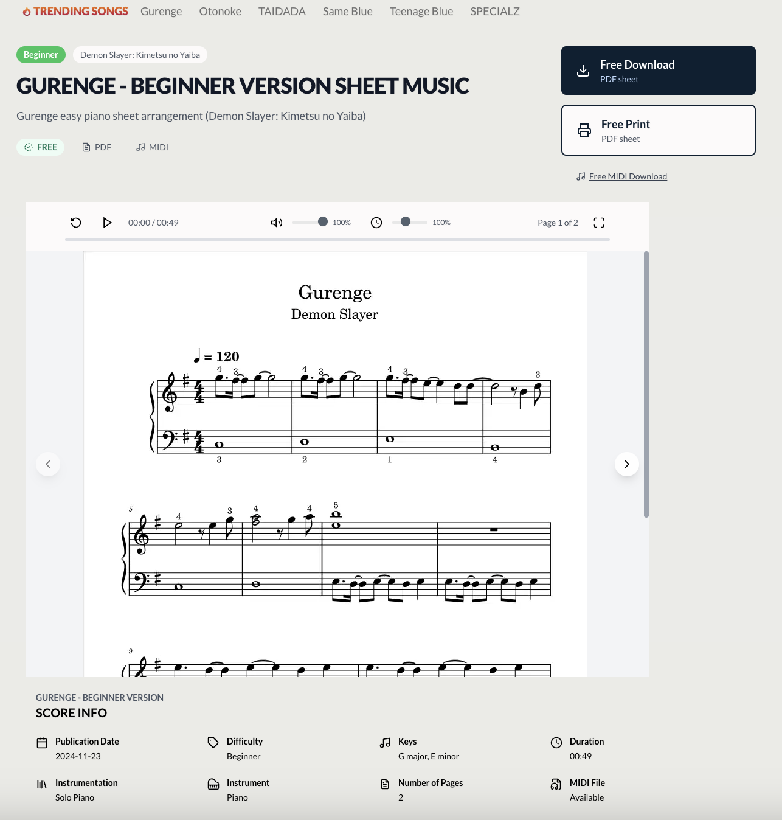
Task: Adjust the volume slider handle
Action: coord(323,222)
